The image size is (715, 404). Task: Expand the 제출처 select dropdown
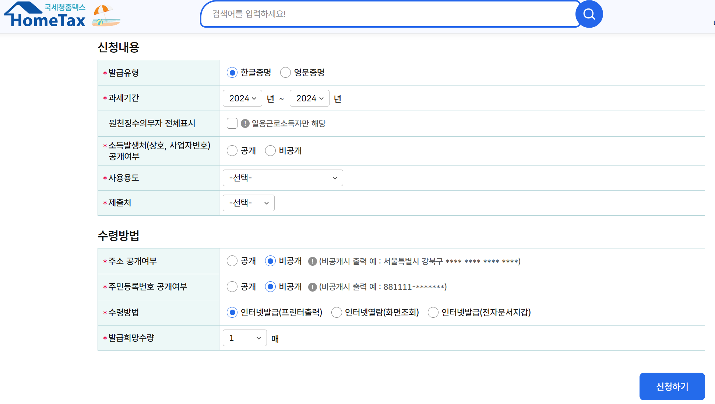(x=249, y=203)
